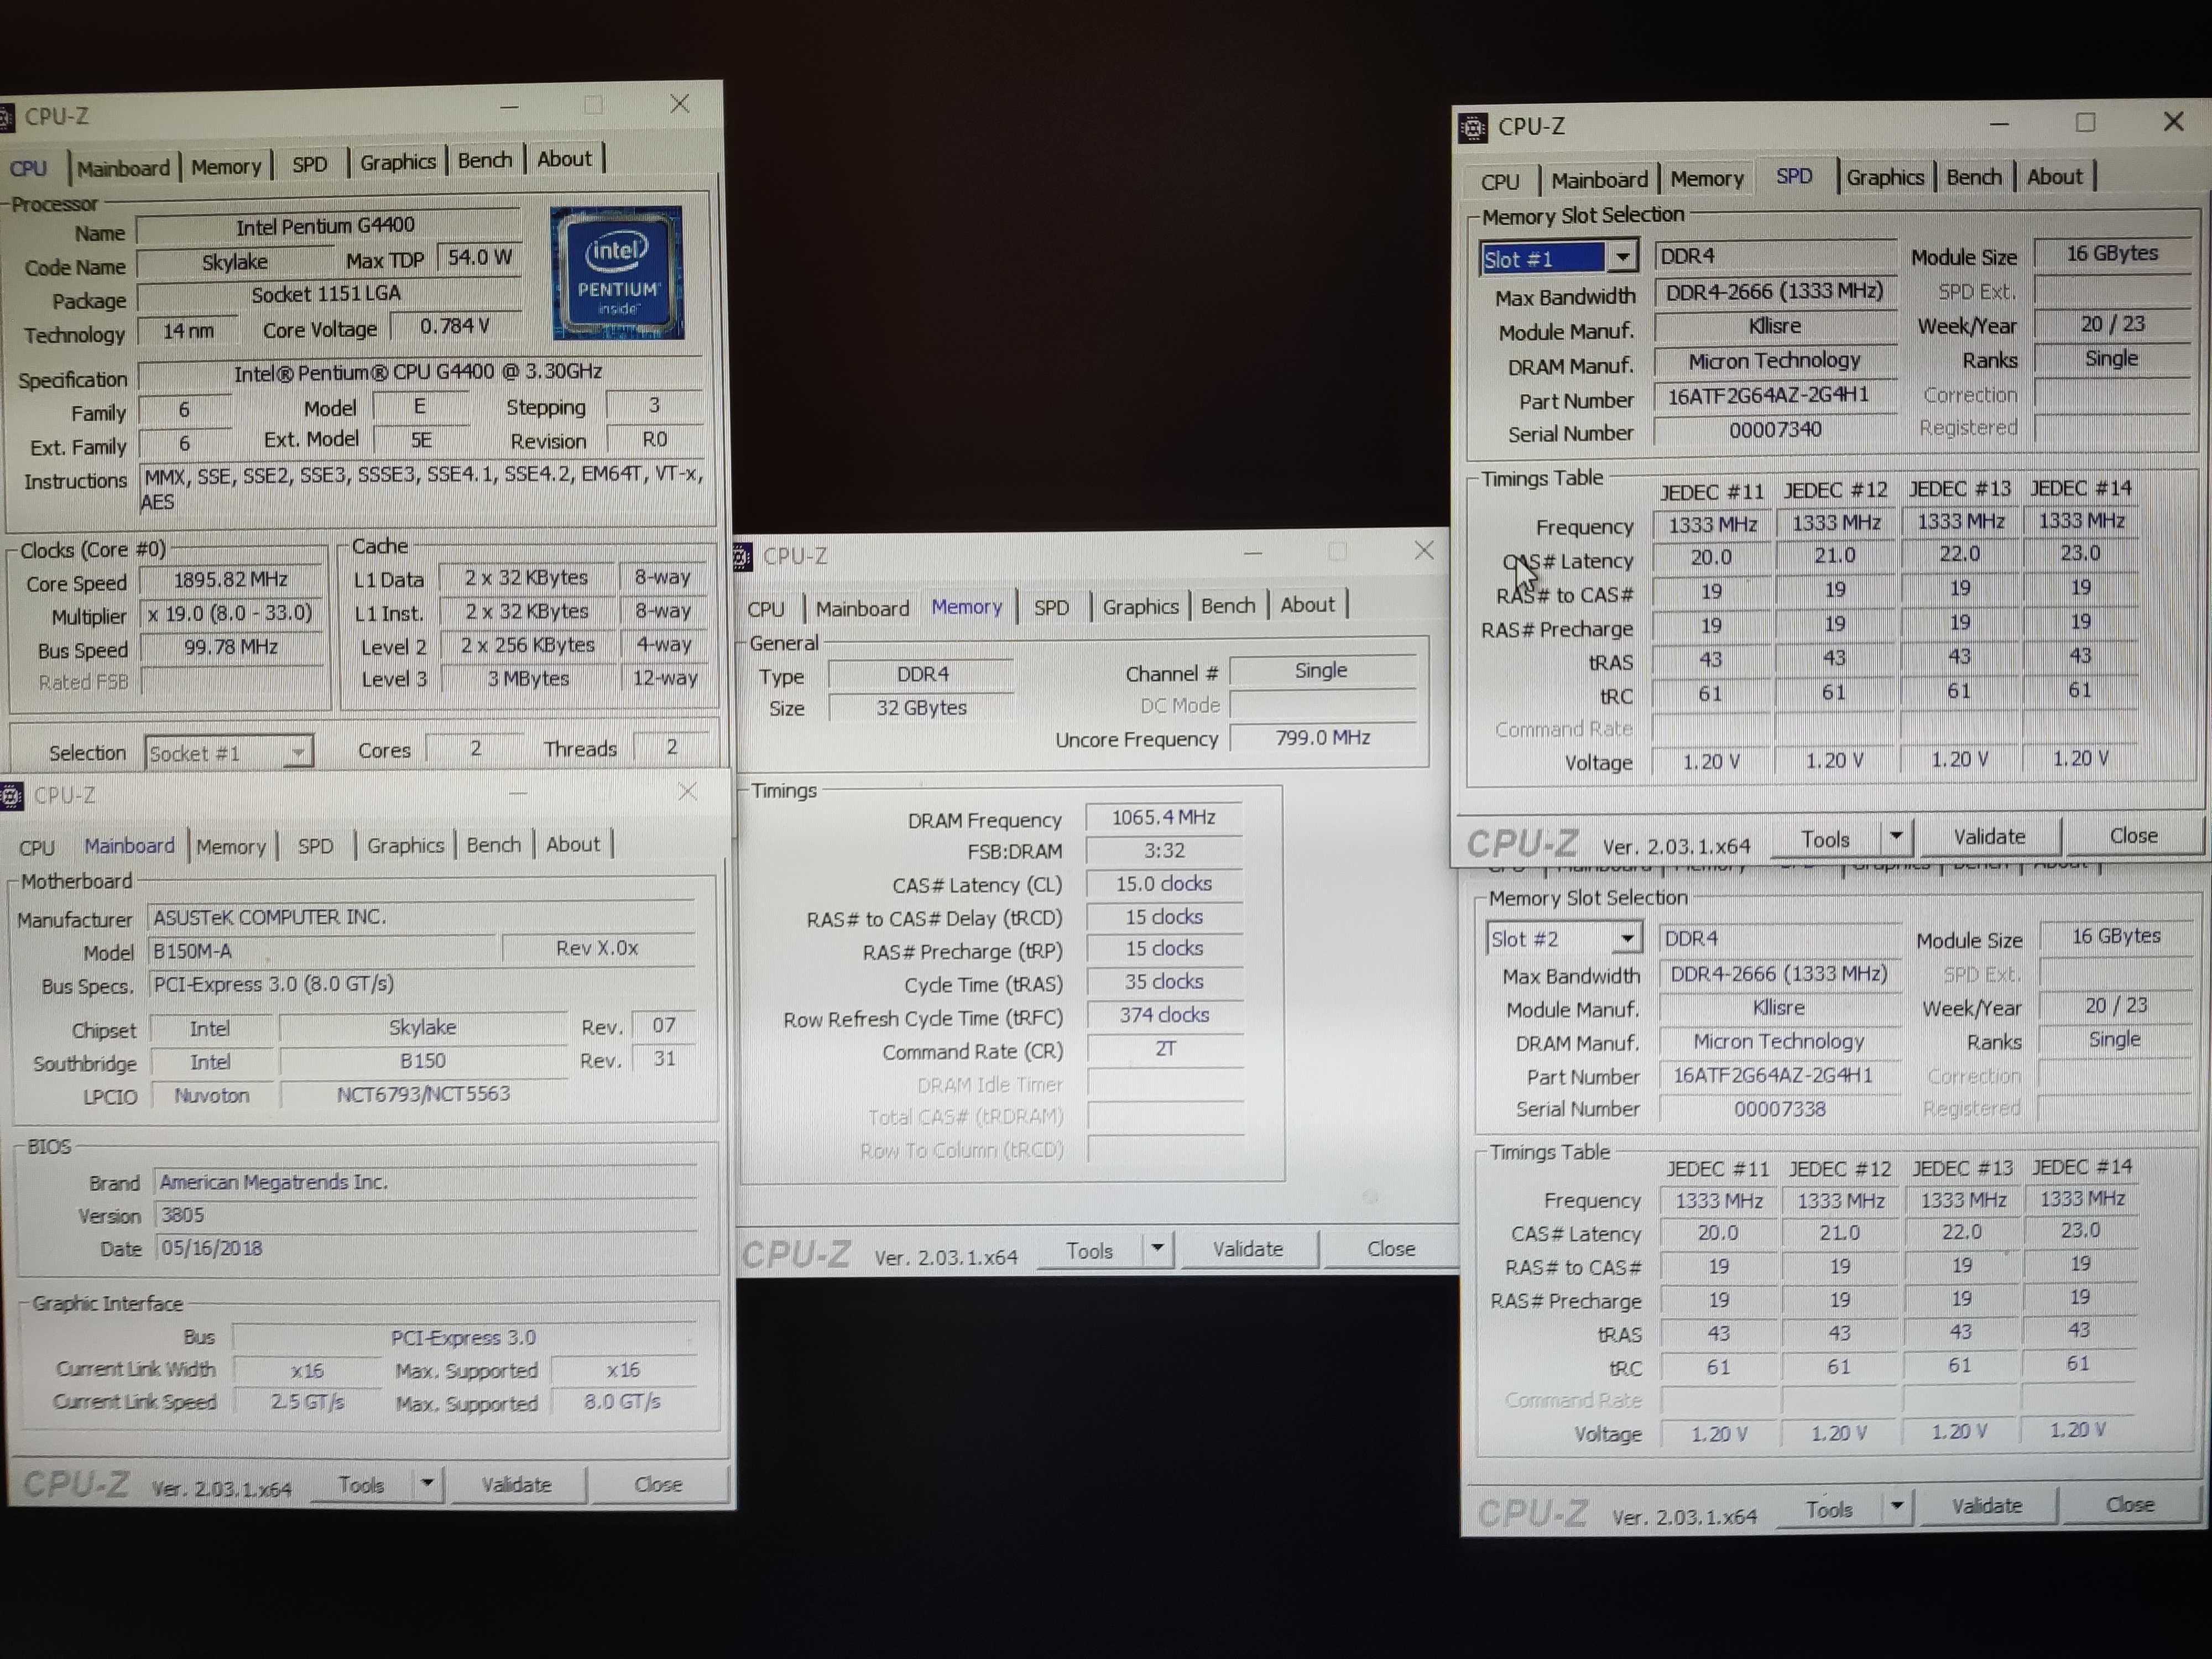
Task: Click the Intel Pentium G4400 name field
Action: coord(327,227)
